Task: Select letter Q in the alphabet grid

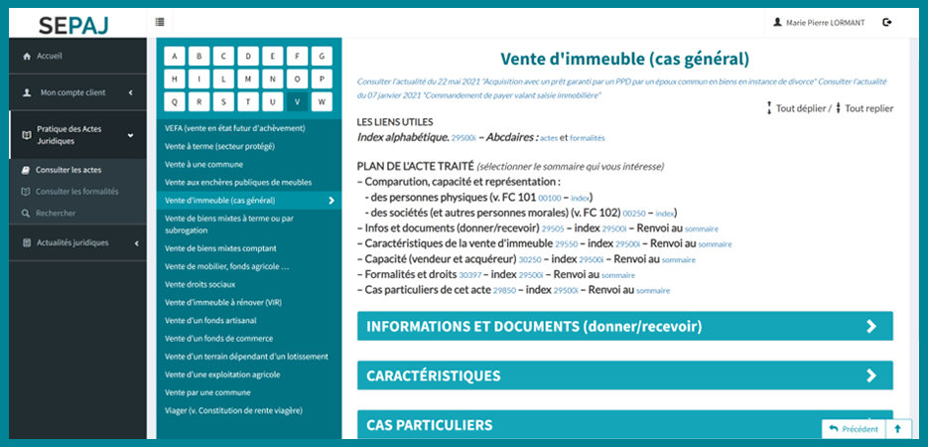Action: click(x=175, y=102)
